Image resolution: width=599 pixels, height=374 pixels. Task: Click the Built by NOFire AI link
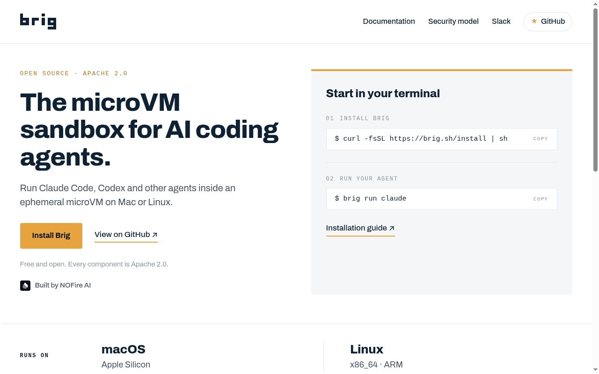[x=55, y=285]
